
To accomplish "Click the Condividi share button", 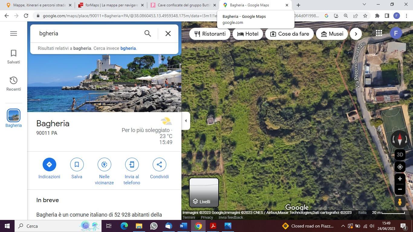I will pos(159,169).
